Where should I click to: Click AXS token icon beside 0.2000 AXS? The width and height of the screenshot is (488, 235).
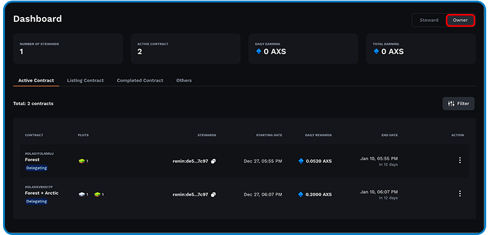pos(301,195)
